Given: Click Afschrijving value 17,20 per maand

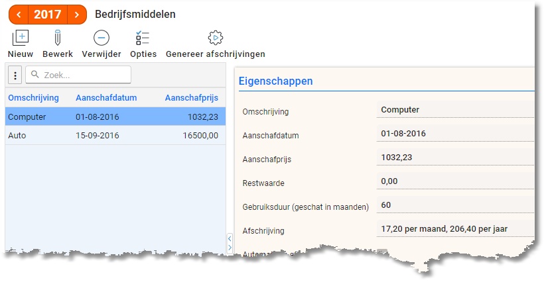Looking at the screenshot, I should click(x=455, y=229).
